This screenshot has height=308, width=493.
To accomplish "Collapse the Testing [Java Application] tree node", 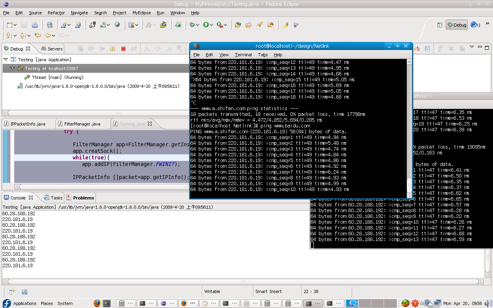I will tap(6, 60).
